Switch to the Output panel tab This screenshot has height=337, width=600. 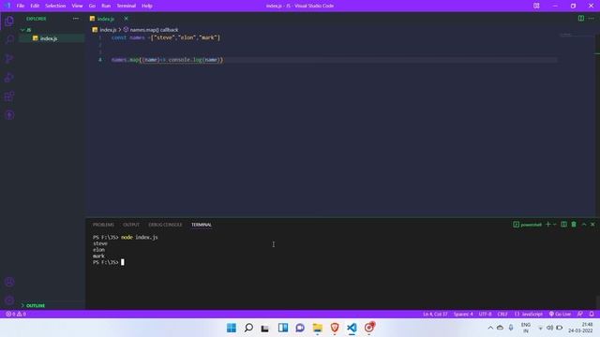pos(131,225)
